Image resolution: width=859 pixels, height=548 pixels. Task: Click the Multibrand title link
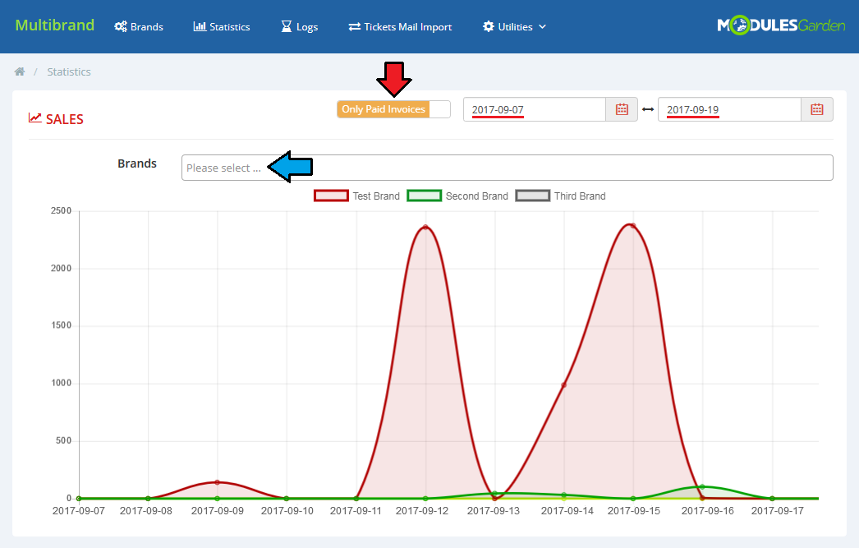[55, 25]
